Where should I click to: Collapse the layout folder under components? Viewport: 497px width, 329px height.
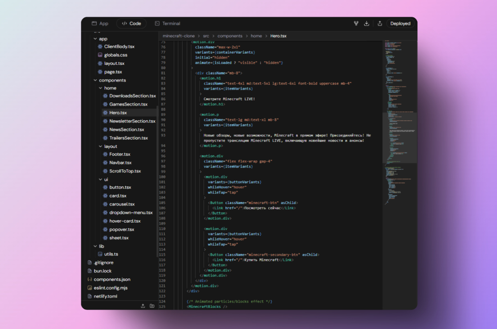click(101, 147)
